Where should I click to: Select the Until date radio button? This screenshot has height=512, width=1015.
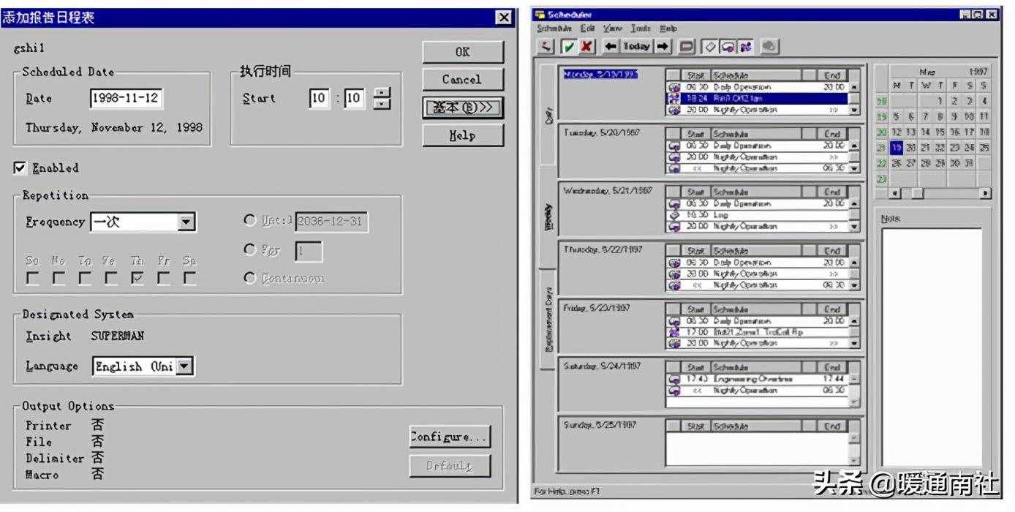pyautogui.click(x=250, y=220)
